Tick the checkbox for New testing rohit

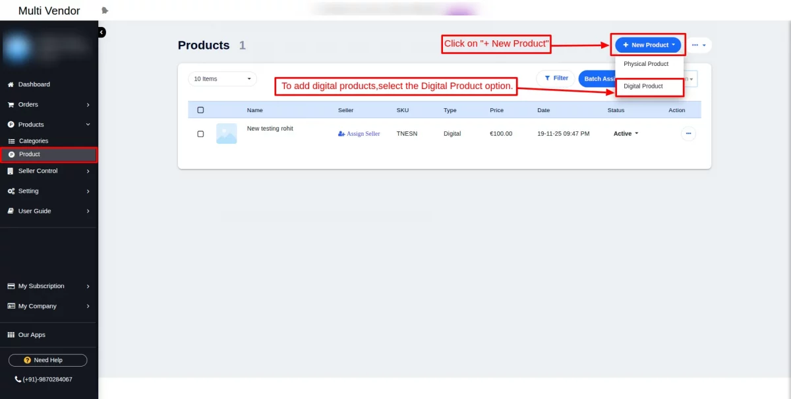pyautogui.click(x=200, y=134)
